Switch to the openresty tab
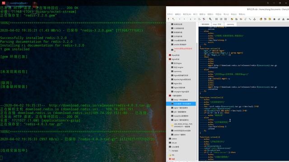Viewport: 289px width, 162px height. [230, 24]
